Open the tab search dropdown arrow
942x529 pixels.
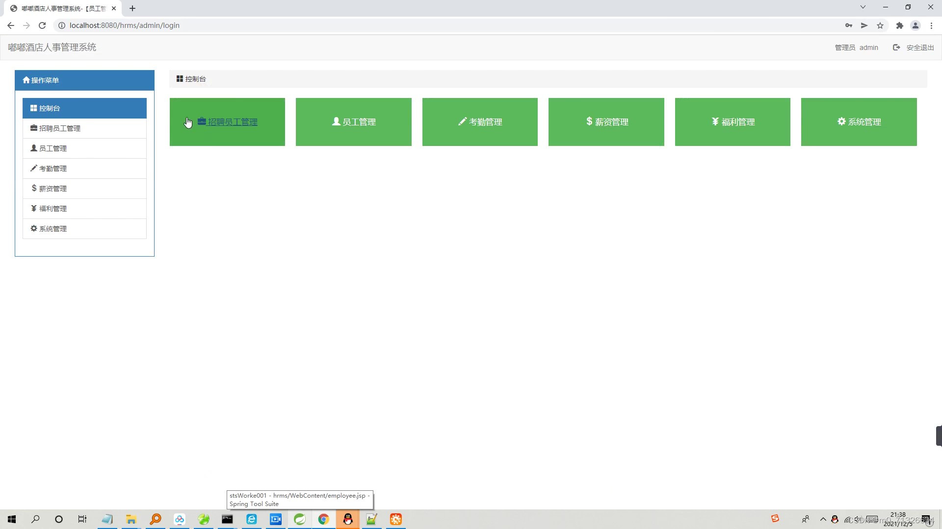(x=863, y=7)
